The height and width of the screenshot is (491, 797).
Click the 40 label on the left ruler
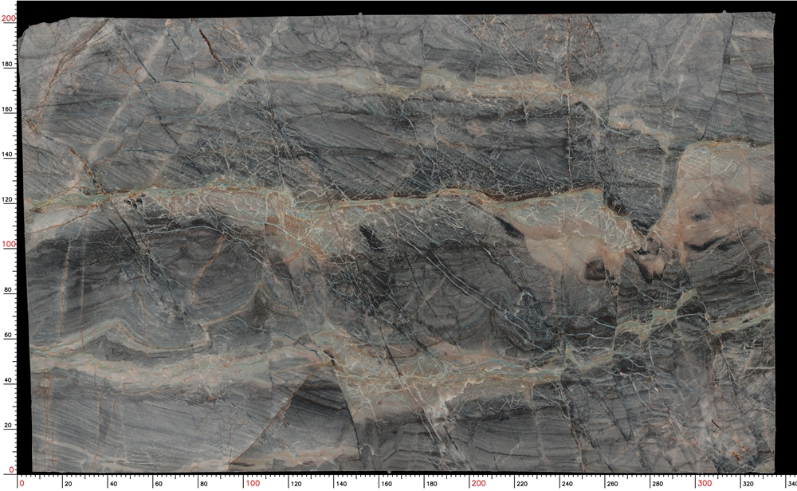[7, 381]
